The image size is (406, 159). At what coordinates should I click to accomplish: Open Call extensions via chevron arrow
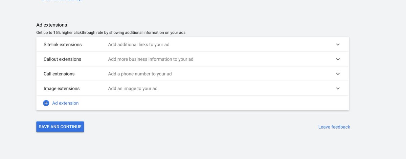(338, 74)
